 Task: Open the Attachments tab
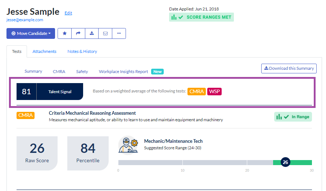point(44,51)
